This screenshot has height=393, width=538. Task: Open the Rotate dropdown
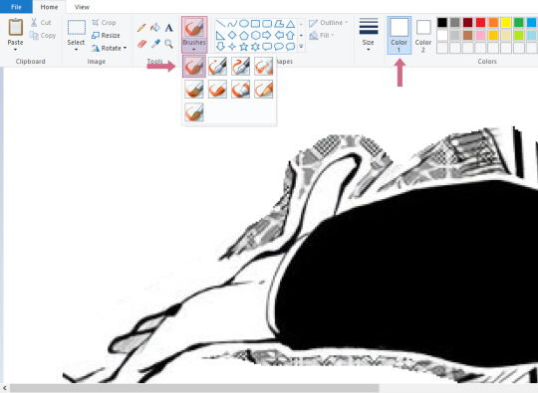pyautogui.click(x=110, y=49)
